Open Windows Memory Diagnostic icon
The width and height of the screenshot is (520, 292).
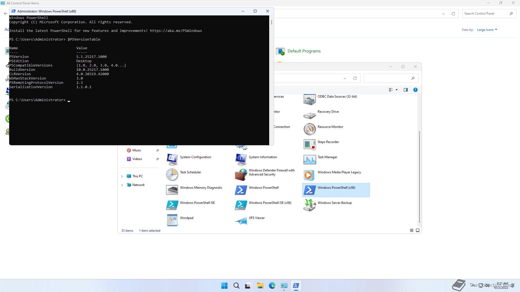click(x=172, y=190)
